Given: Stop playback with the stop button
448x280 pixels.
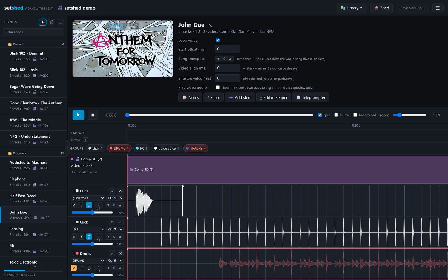Looking at the screenshot, I should coord(93,115).
